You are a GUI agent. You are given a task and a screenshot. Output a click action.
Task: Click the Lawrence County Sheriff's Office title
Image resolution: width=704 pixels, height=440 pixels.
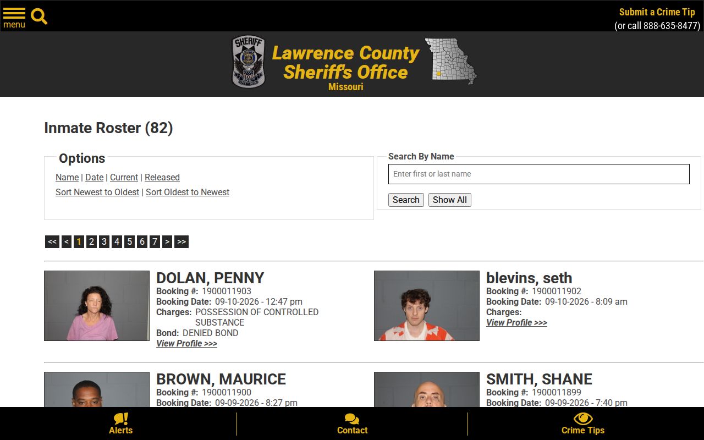pos(345,62)
